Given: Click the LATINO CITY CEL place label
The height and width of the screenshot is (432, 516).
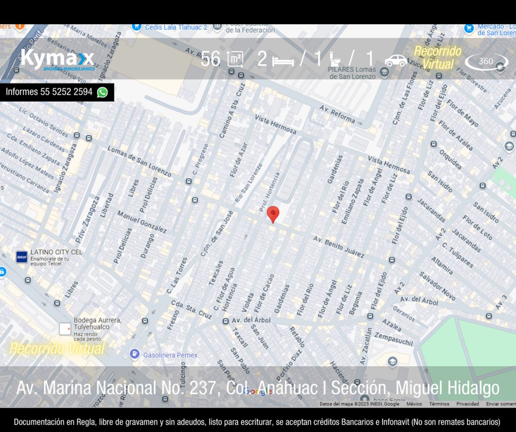Looking at the screenshot, I should [x=56, y=252].
